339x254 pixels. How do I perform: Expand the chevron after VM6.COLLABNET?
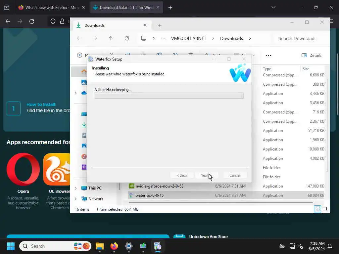tap(213, 38)
